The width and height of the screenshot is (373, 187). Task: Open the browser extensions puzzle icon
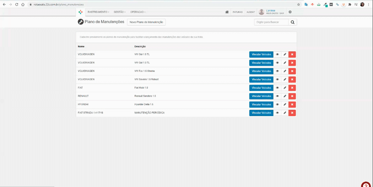pos(350,4)
